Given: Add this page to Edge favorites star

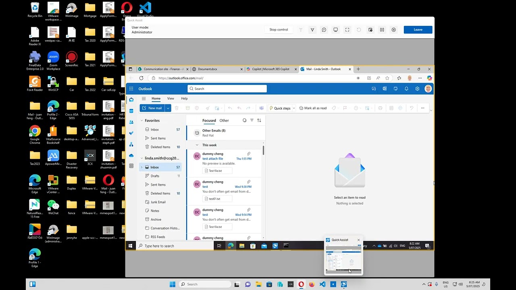Looking at the screenshot, I should [387, 78].
